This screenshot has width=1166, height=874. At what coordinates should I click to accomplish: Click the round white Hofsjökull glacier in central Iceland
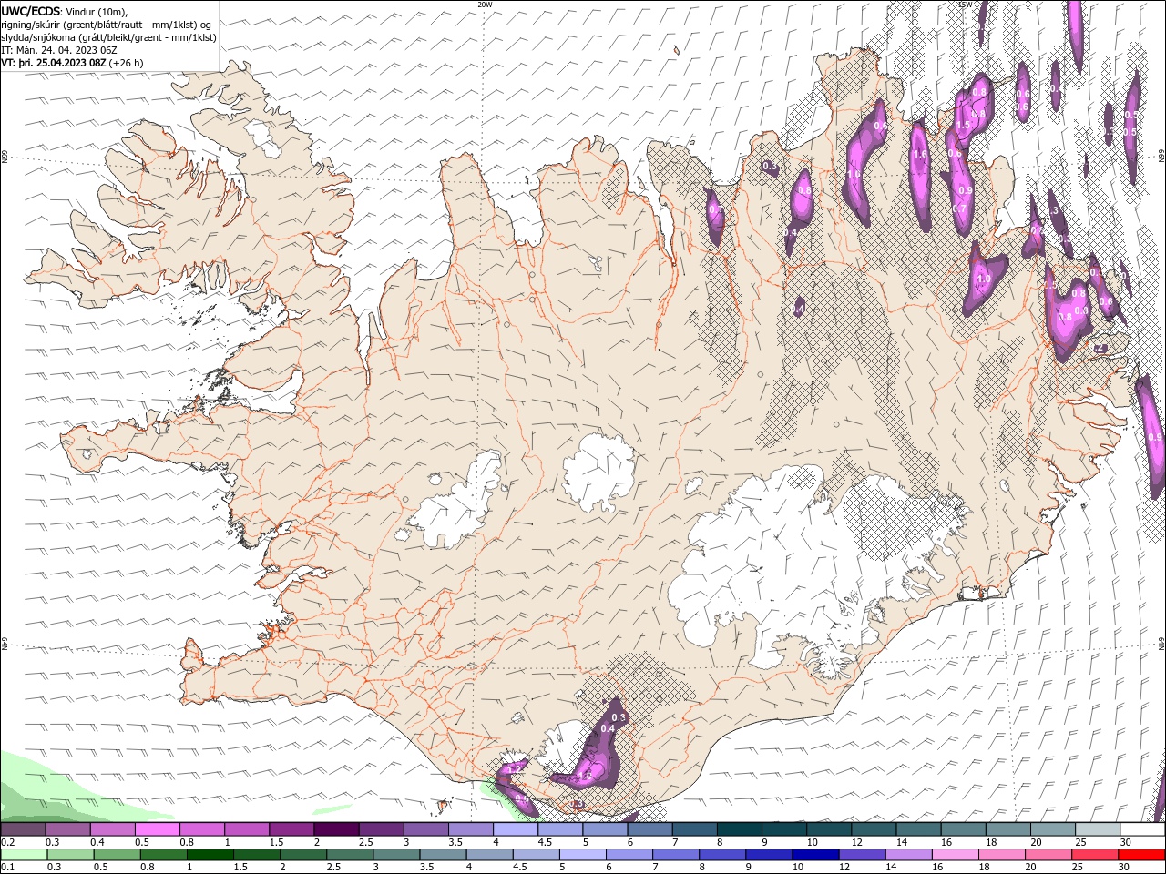click(598, 472)
